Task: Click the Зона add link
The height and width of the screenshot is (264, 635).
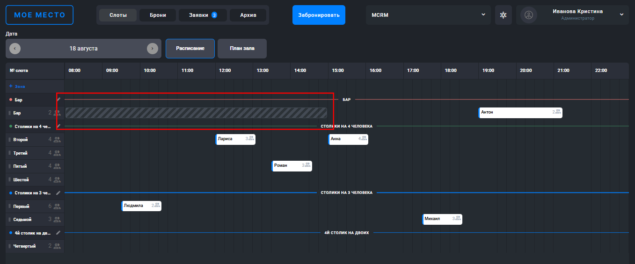Action: 20,86
